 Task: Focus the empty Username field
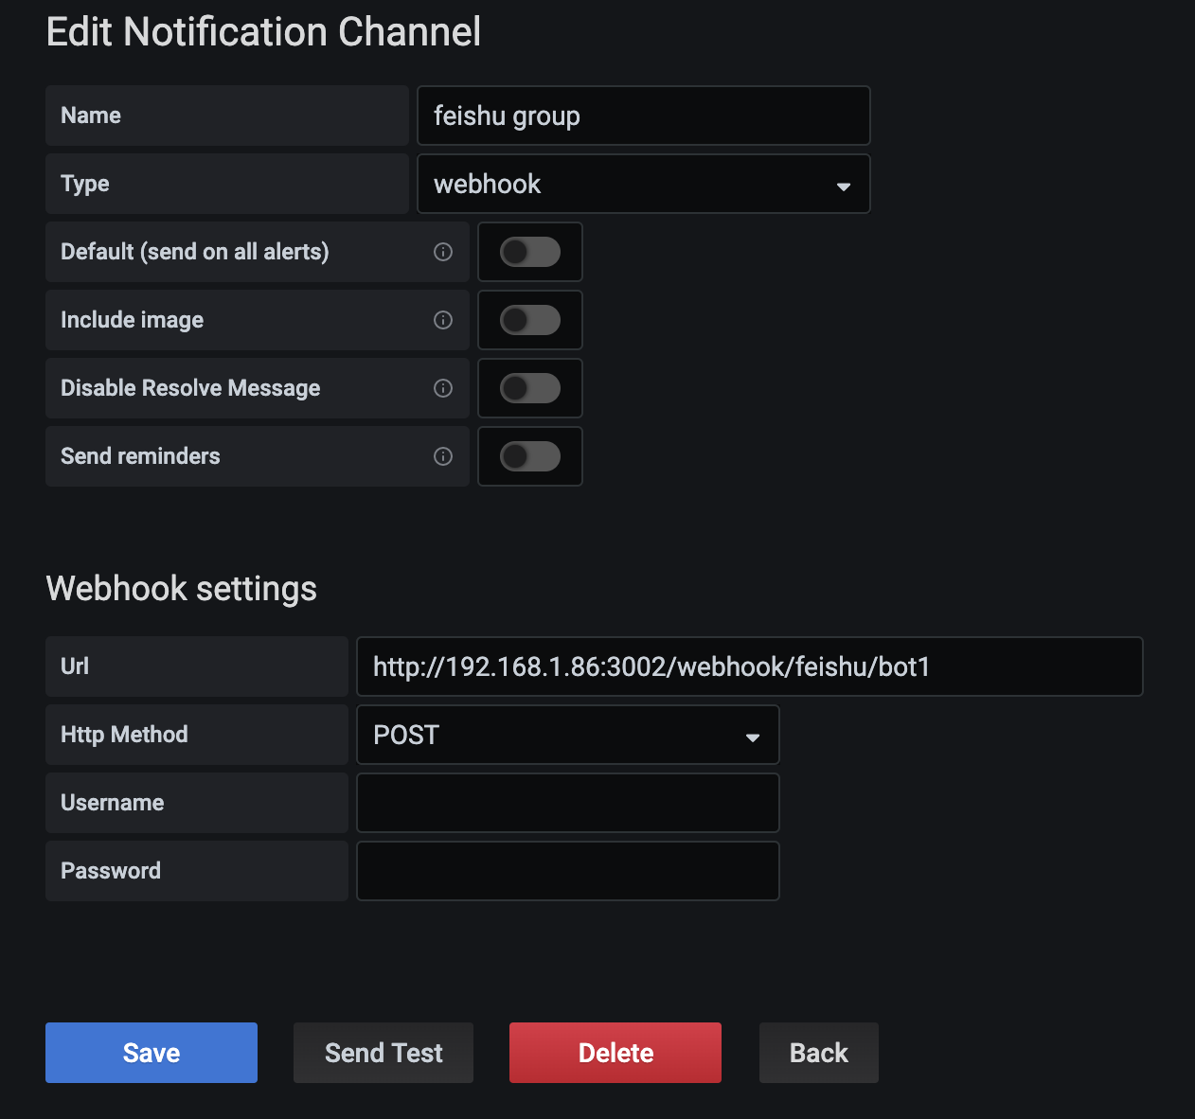coord(567,803)
